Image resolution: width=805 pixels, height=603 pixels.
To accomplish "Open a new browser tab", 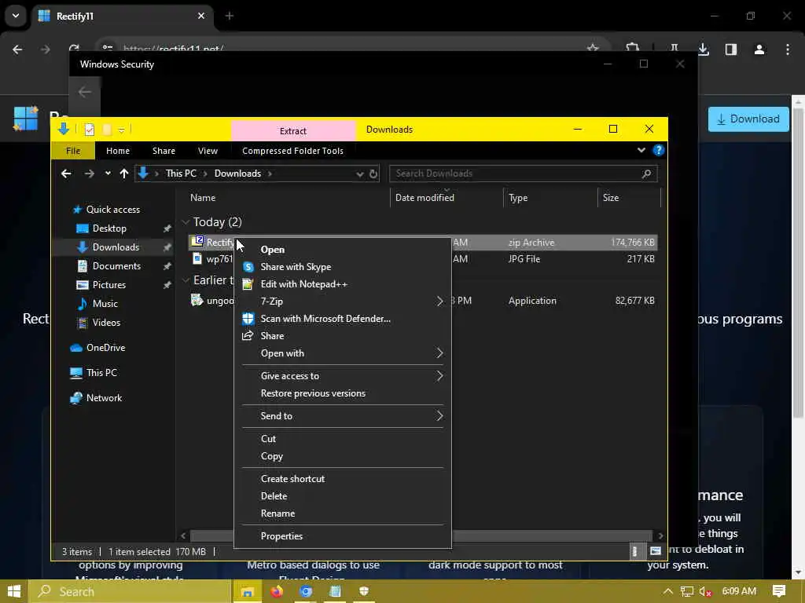I will coord(229,16).
